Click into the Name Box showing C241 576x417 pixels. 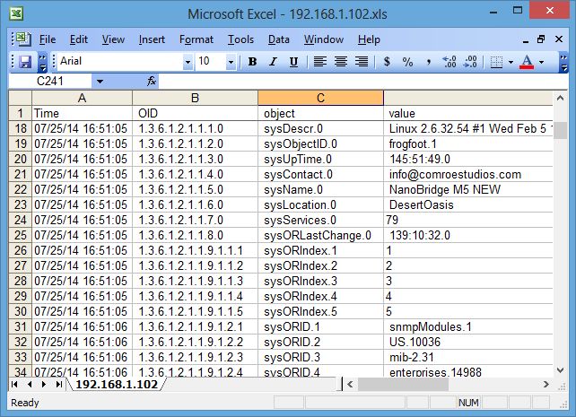point(50,81)
